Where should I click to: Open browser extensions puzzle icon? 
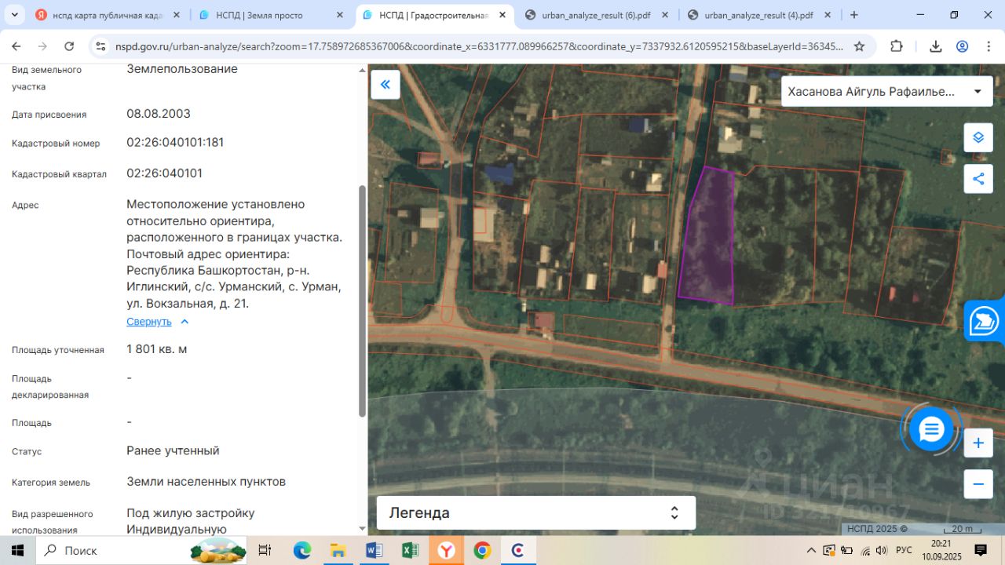(897, 46)
